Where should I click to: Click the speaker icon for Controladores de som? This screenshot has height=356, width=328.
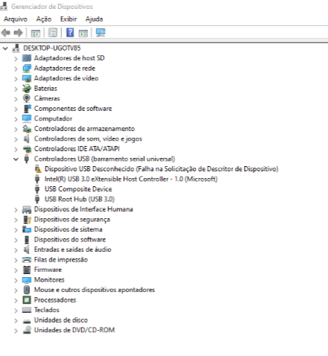(x=26, y=139)
